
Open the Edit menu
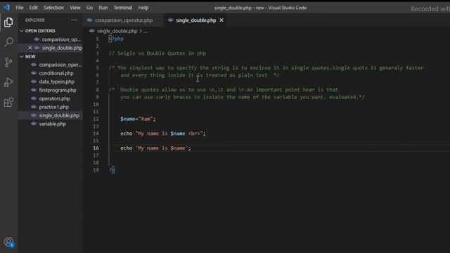point(33,8)
